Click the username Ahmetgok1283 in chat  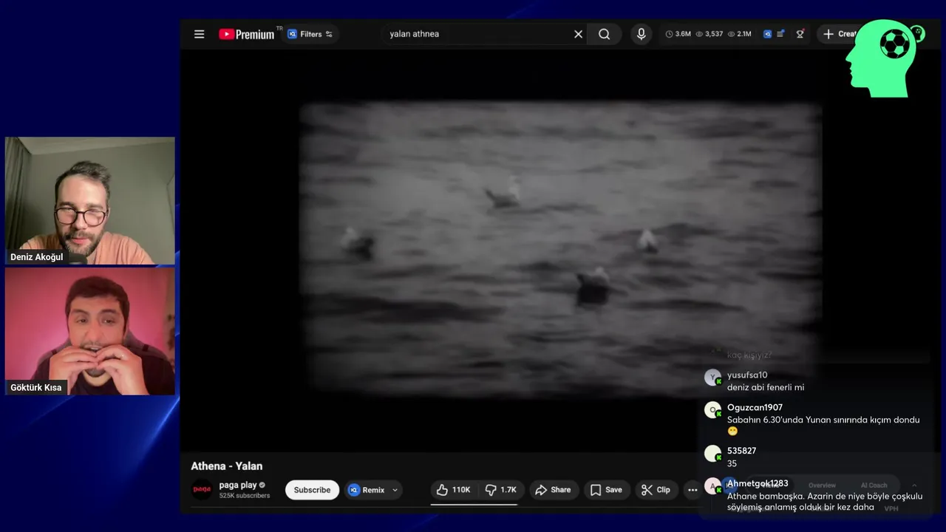pyautogui.click(x=758, y=483)
